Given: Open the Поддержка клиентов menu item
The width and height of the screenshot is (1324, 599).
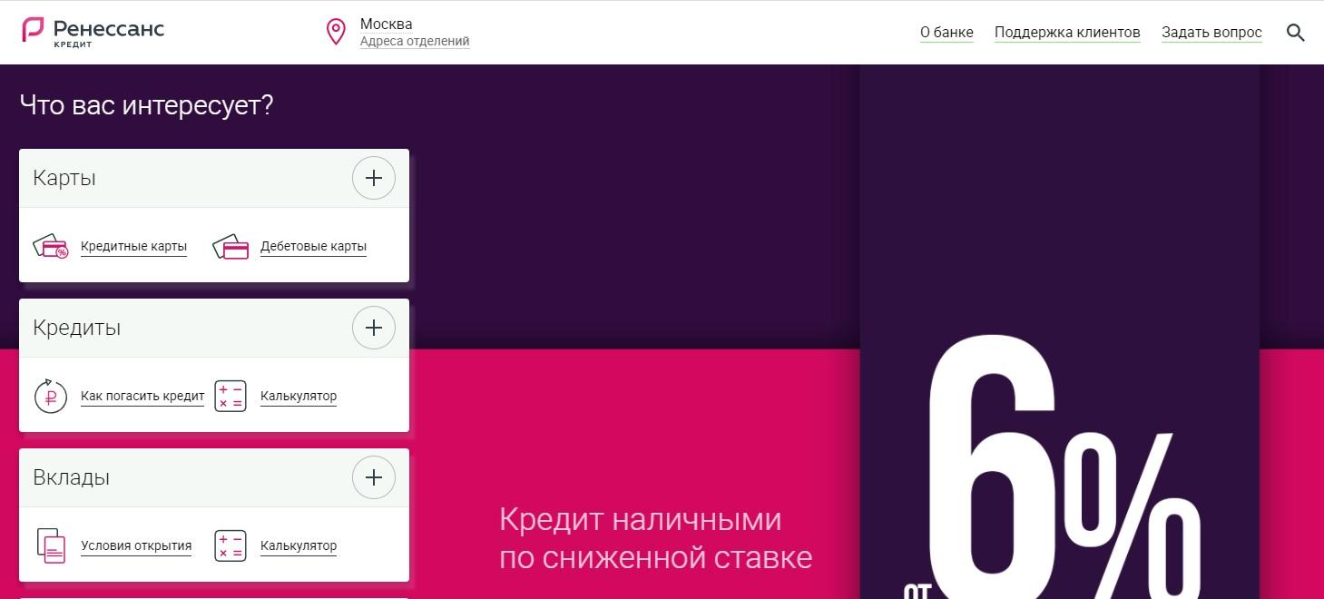Looking at the screenshot, I should click(x=1067, y=31).
